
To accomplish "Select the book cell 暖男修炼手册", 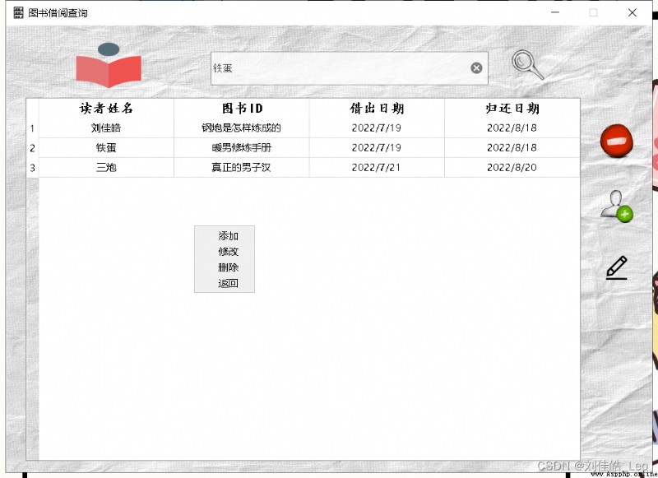I will point(242,148).
